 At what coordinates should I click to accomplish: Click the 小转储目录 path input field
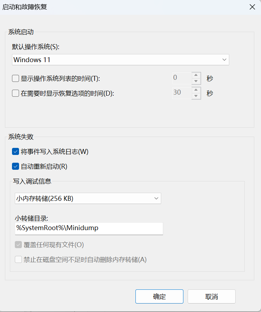pos(89,228)
